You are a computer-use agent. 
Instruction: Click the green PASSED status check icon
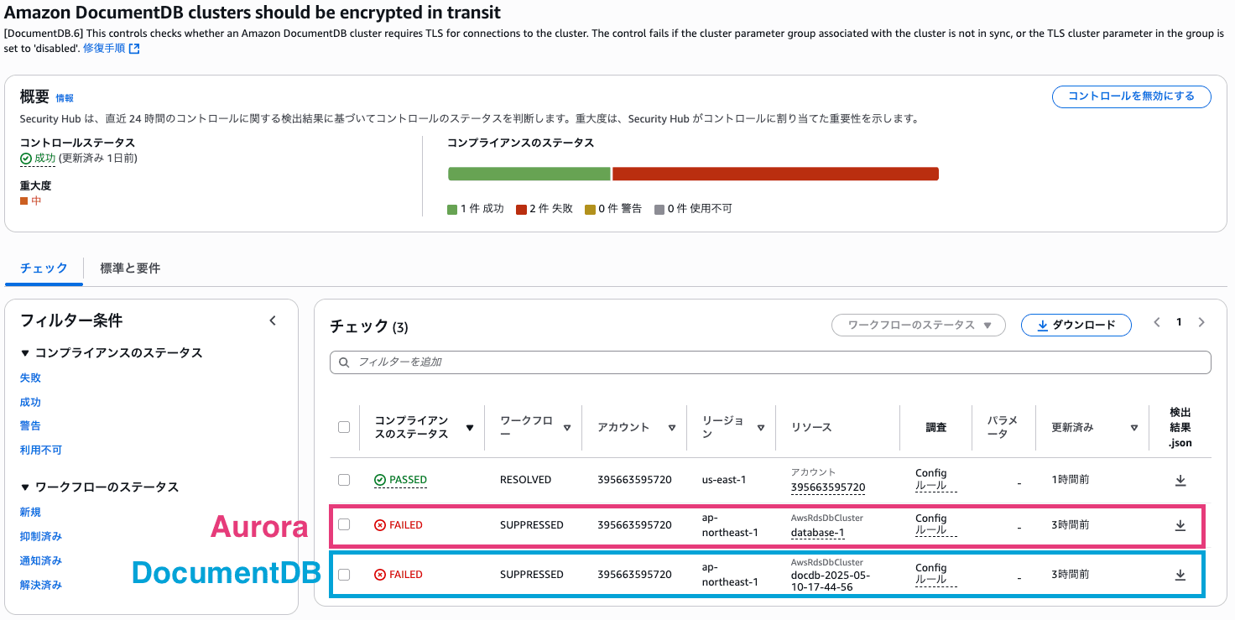pyautogui.click(x=380, y=480)
